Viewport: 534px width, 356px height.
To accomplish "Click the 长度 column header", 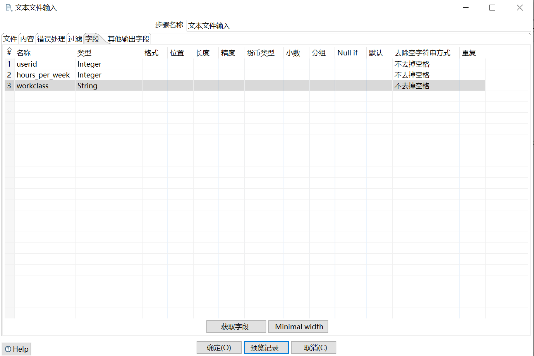I will pos(206,53).
